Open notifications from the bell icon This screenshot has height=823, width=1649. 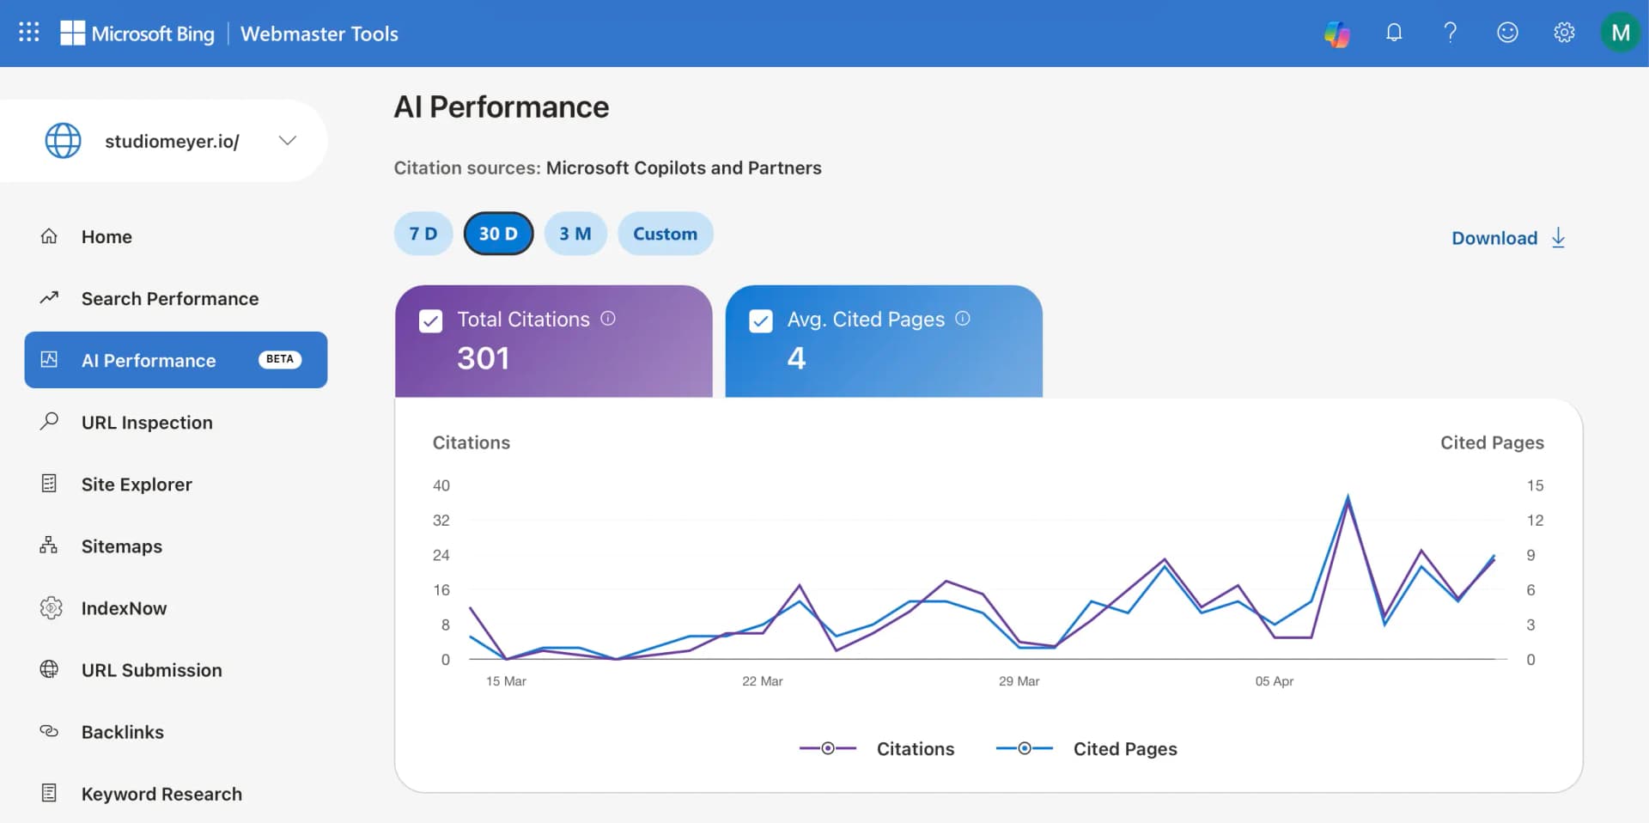(x=1393, y=33)
